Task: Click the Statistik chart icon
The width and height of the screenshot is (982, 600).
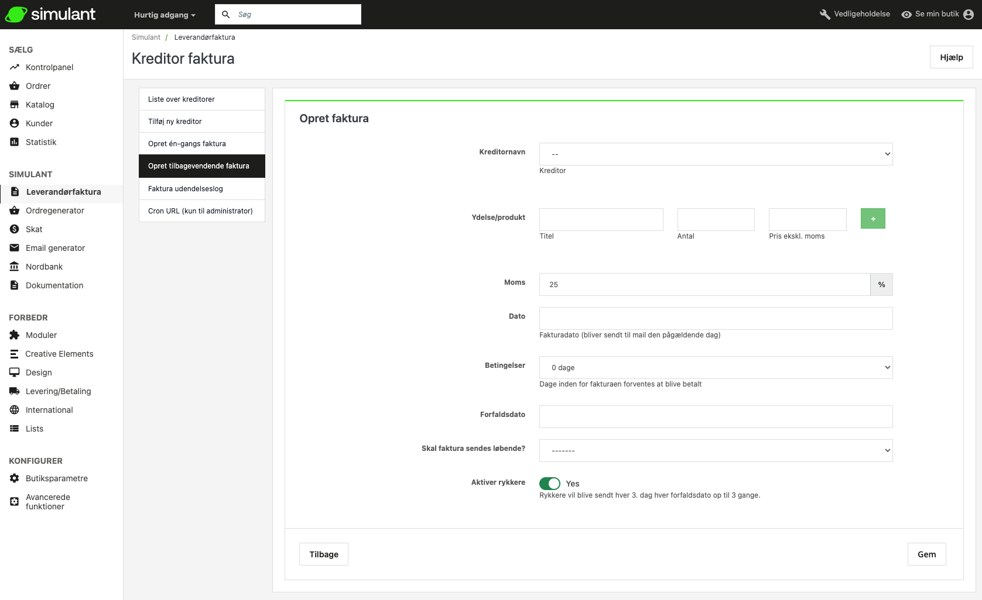Action: [14, 142]
